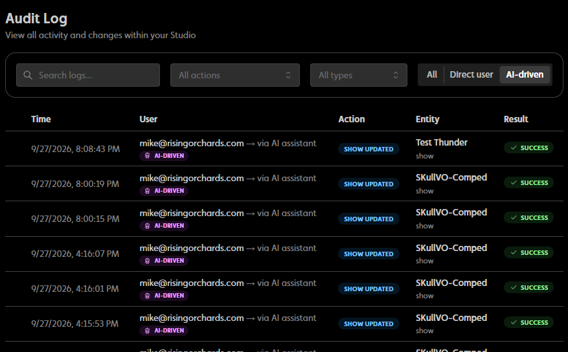568x352 pixels.
Task: Click SHOW UPDATED badge in 8:00:19 PM row
Action: [369, 184]
